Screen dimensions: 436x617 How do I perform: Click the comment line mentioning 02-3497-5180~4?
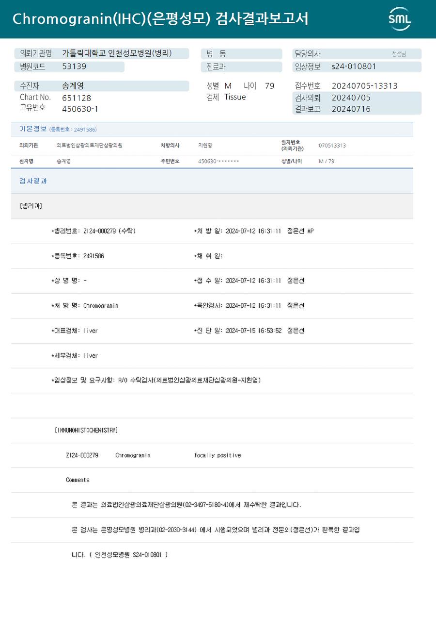click(x=187, y=505)
